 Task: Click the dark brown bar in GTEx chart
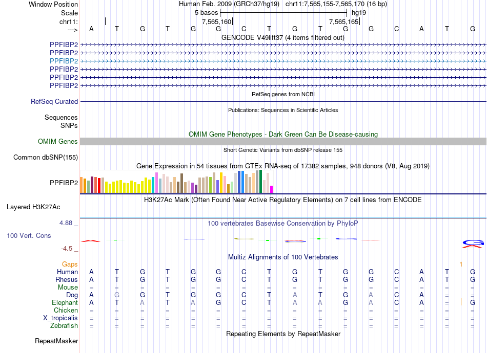181,183
